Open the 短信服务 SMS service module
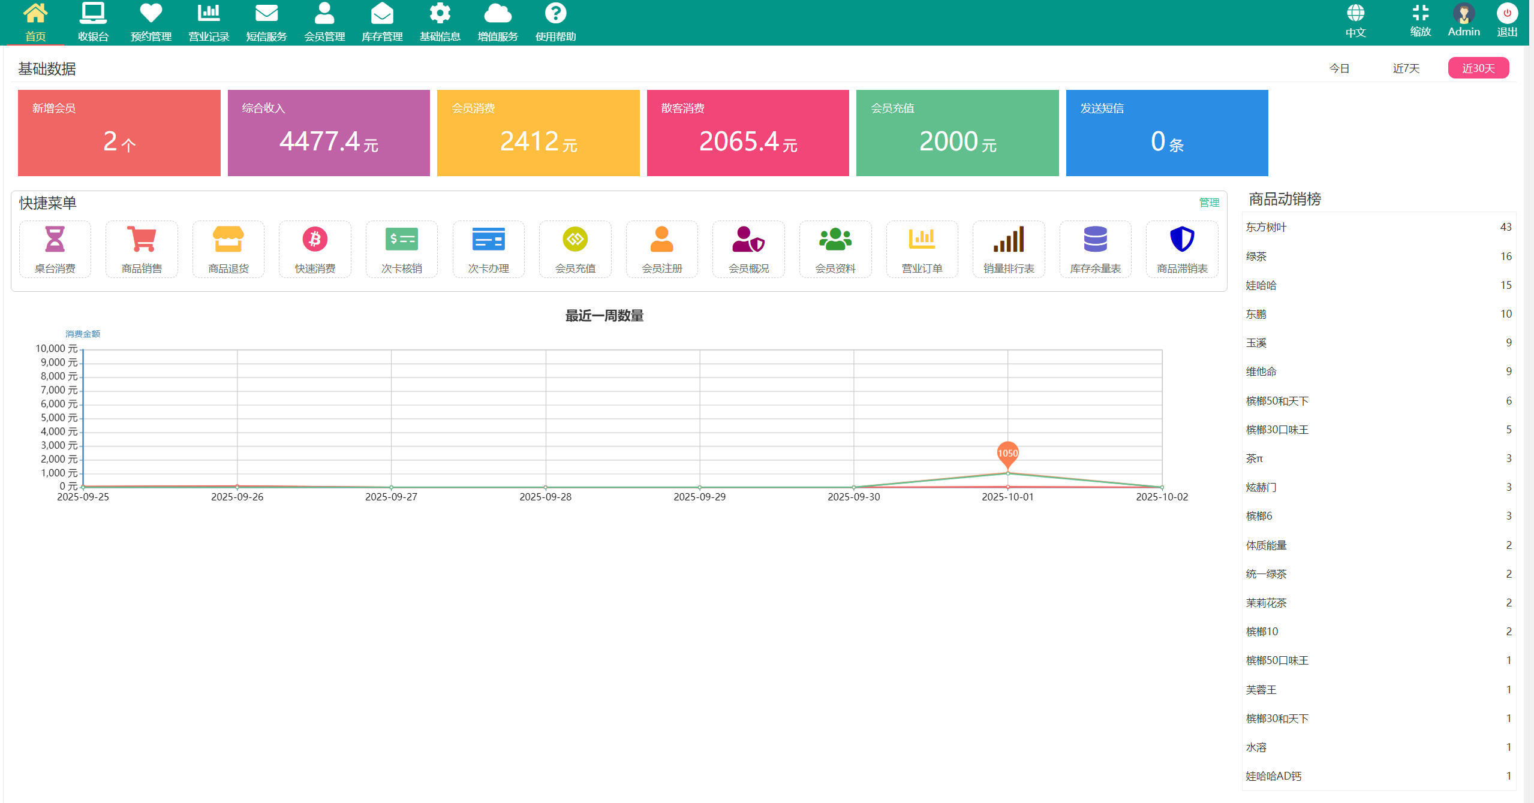 pyautogui.click(x=266, y=21)
